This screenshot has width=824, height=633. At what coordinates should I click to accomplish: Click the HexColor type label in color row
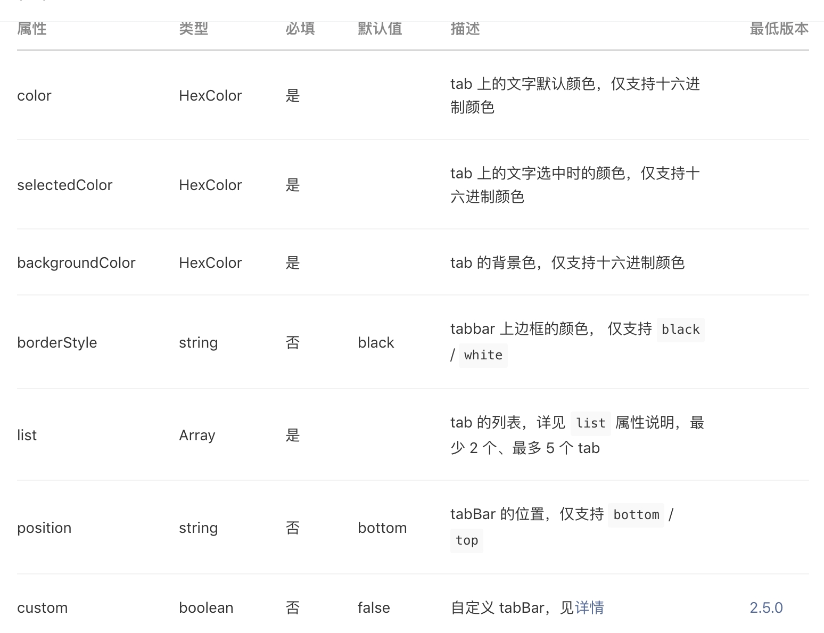click(210, 95)
